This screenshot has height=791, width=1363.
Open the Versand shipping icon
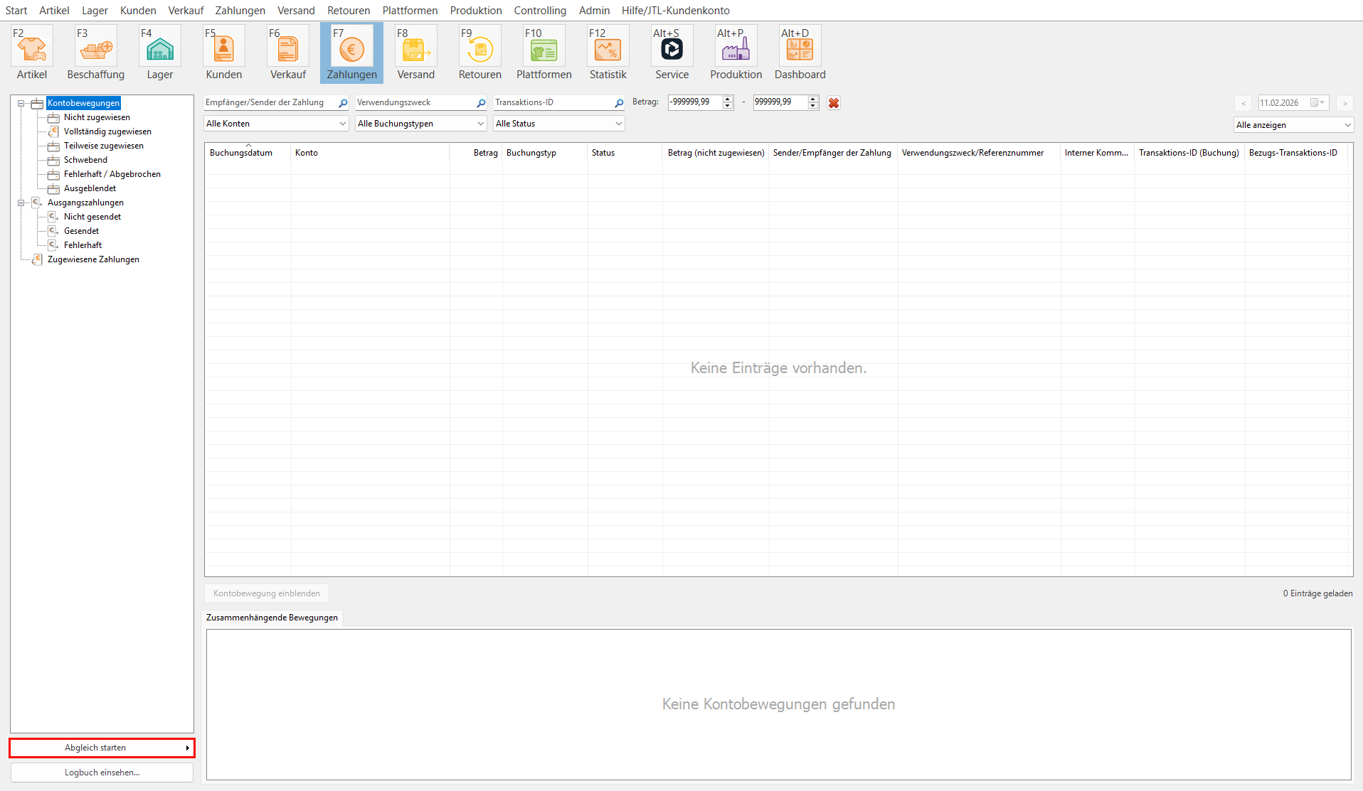coord(415,48)
